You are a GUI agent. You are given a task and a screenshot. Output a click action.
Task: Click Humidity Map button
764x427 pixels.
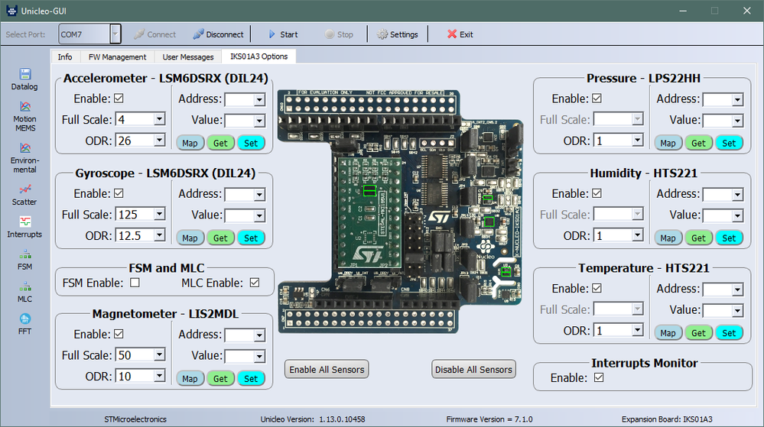668,238
